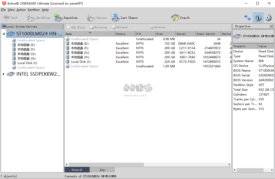Sort list by Status column header
275x179 pixels.
click(x=125, y=34)
